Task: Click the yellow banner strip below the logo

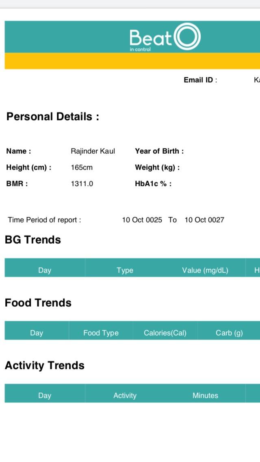Action: click(x=132, y=61)
